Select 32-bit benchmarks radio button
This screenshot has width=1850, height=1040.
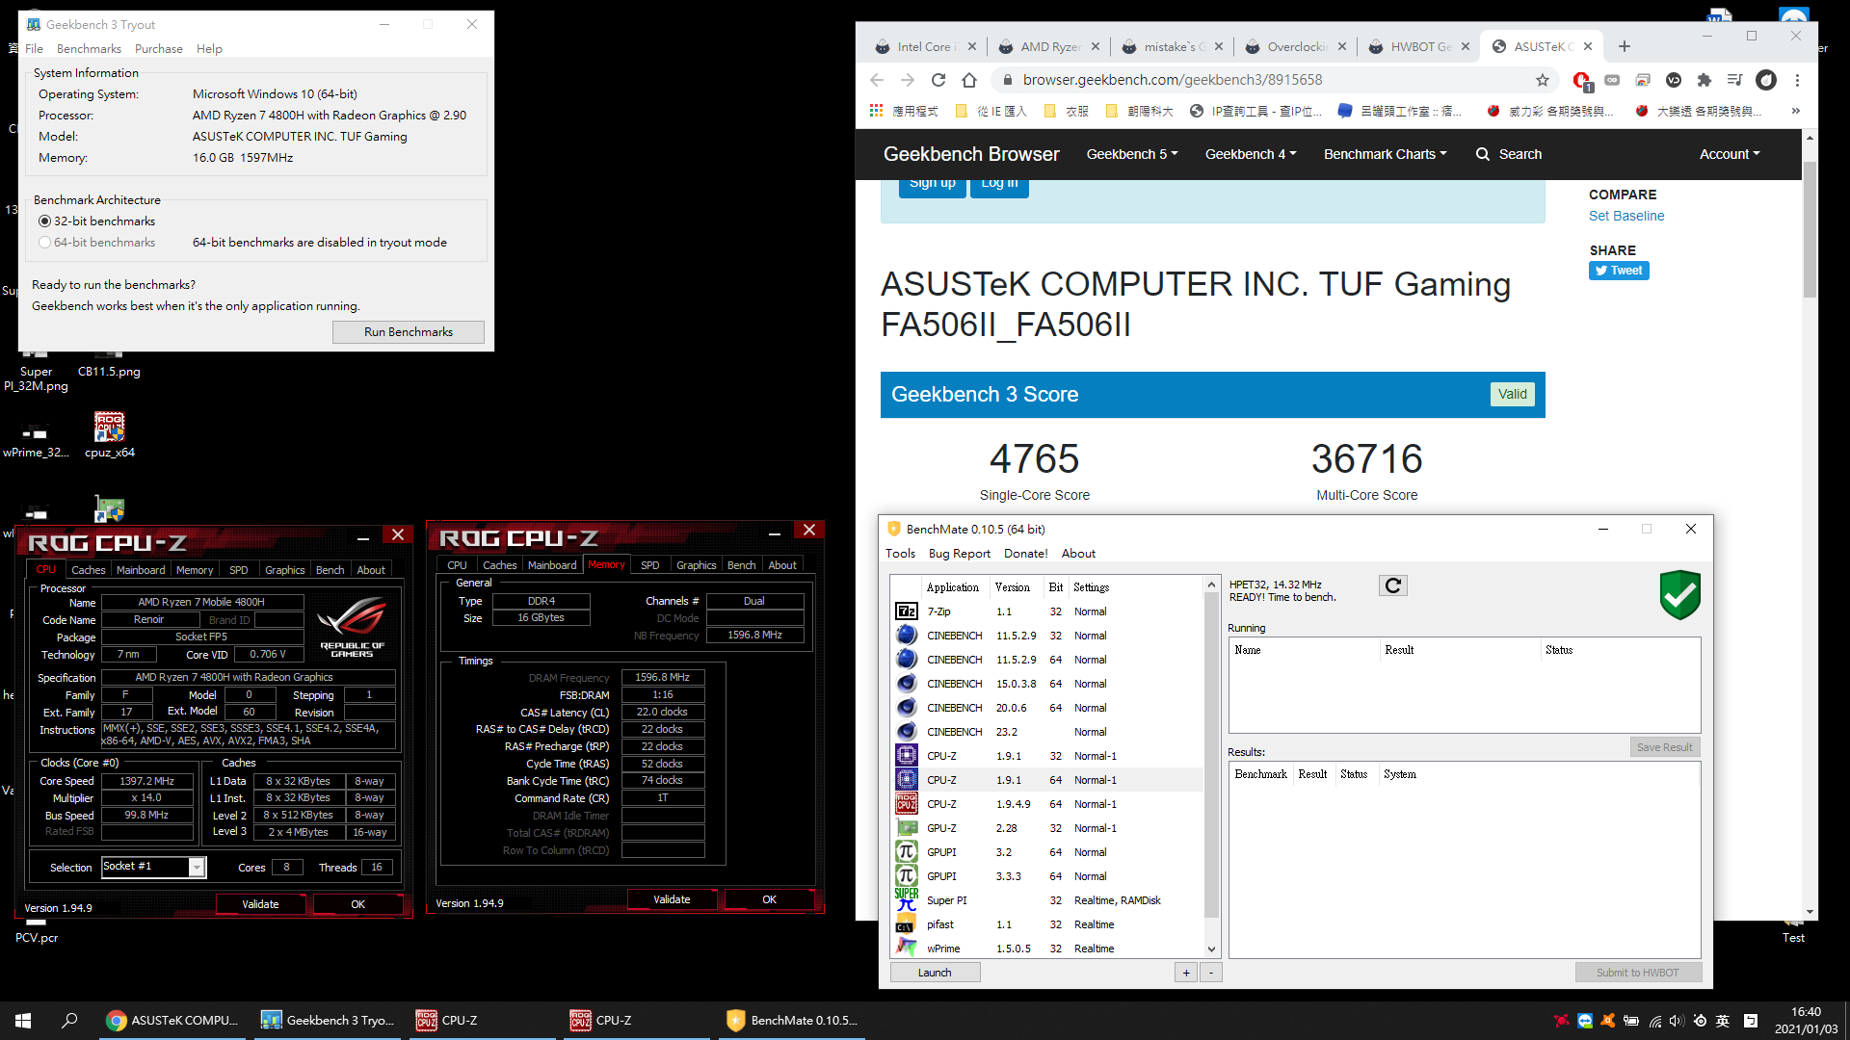point(44,221)
